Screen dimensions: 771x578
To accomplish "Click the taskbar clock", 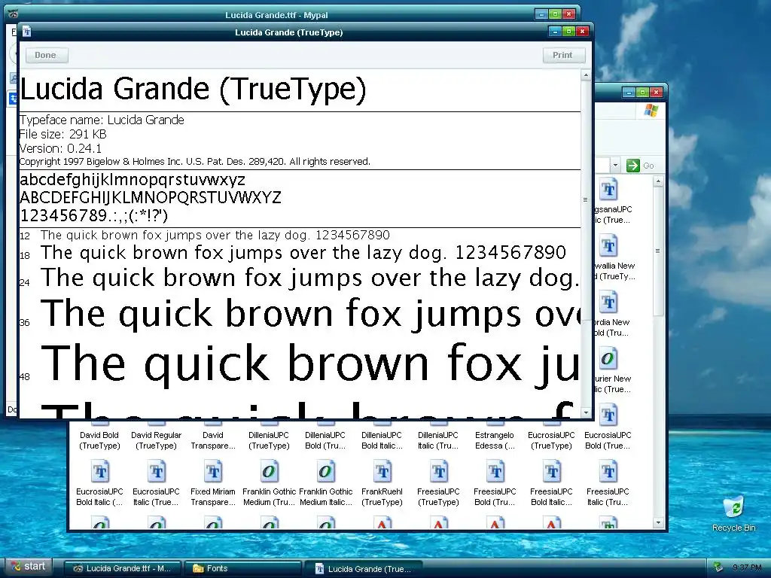I will click(x=747, y=567).
